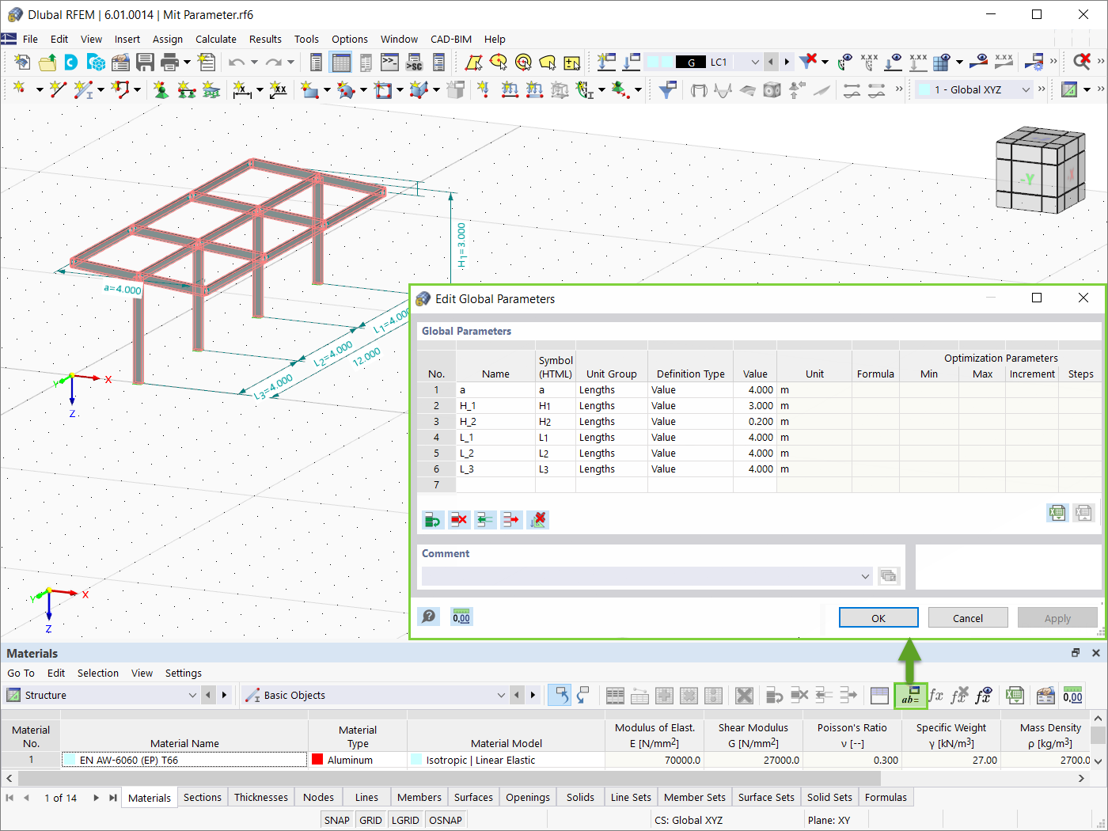1108x831 pixels.
Task: Click the OK button
Action: pos(878,617)
